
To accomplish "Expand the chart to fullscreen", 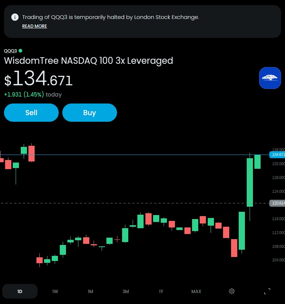I will click(267, 291).
